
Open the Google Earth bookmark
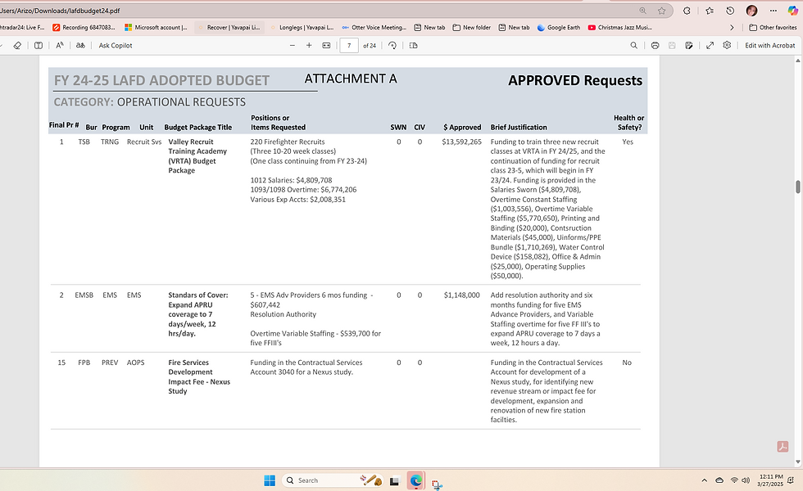point(558,28)
